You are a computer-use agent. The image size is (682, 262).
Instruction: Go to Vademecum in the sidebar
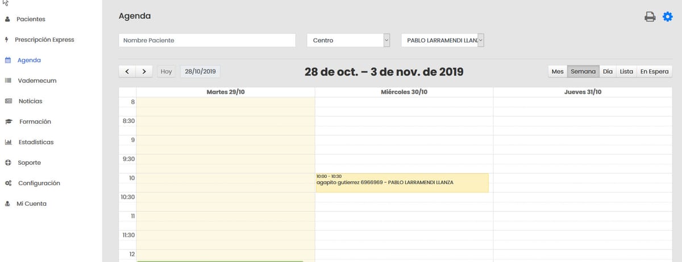(x=37, y=81)
